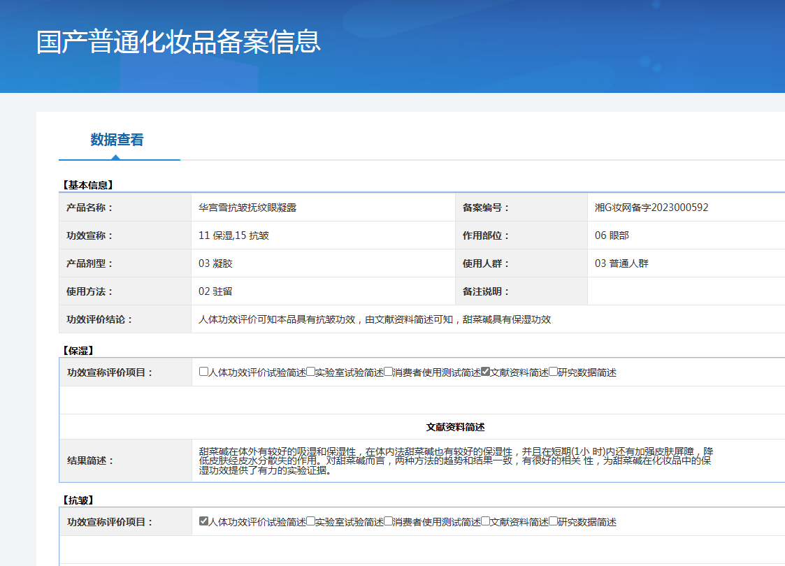Screen dimensions: 785x566
Task: Click the 作用部位 value 06 眼部
Action: point(612,235)
